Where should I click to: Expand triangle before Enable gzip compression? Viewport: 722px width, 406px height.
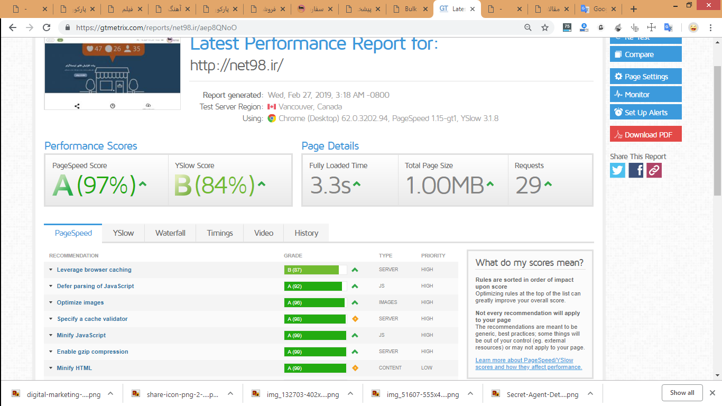tap(51, 352)
